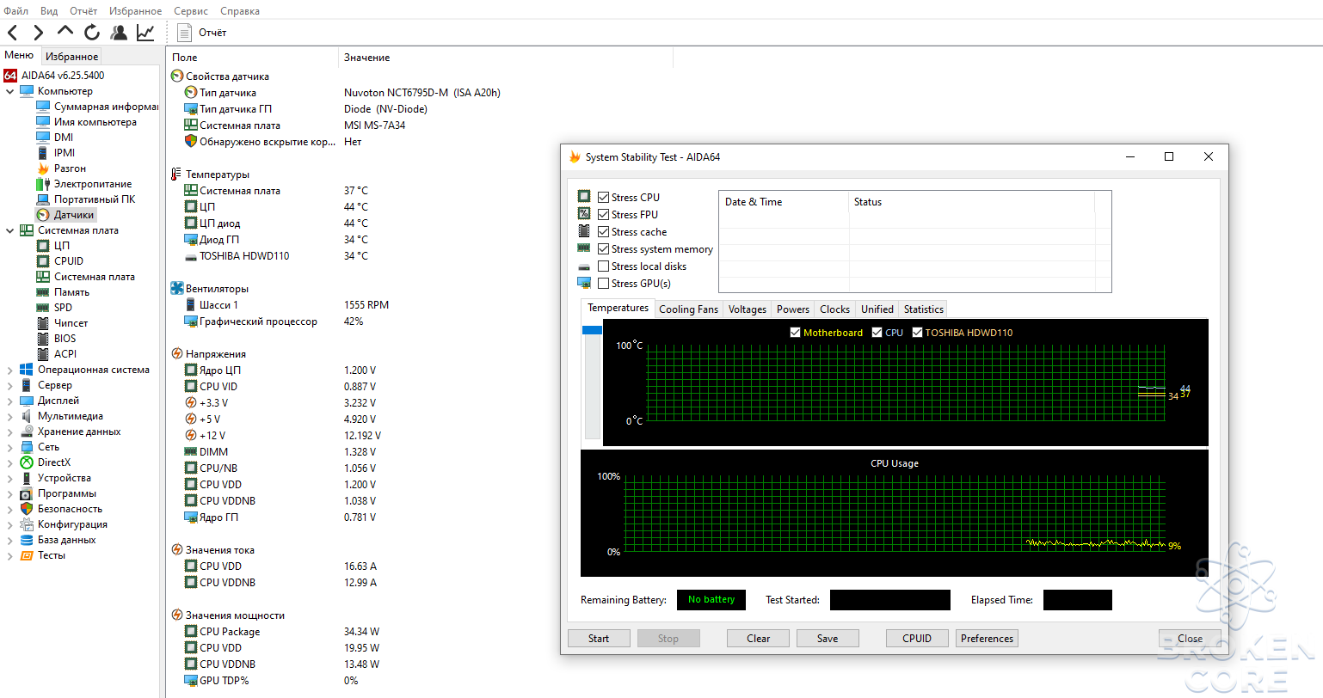Toggle the Stress CPU checkbox
The height and width of the screenshot is (698, 1323).
[x=604, y=198]
